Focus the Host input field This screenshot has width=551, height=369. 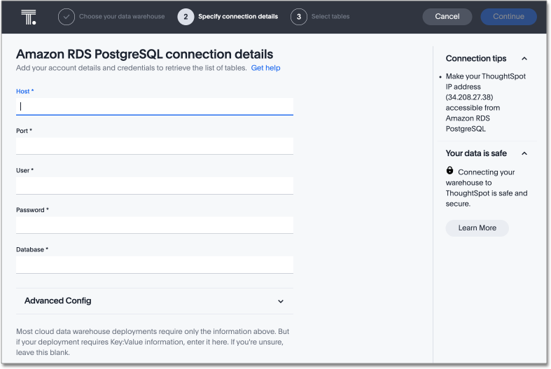click(154, 106)
